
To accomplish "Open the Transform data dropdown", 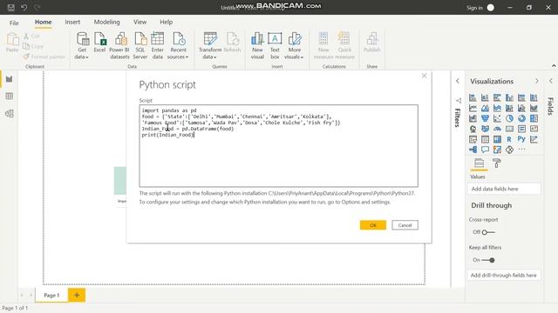I will pos(210,46).
